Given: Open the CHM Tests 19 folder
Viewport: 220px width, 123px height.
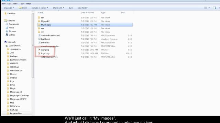Looking at the screenshot, I should 16,71.
